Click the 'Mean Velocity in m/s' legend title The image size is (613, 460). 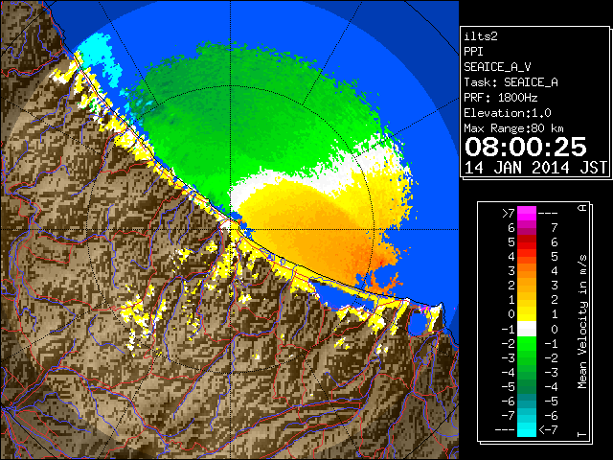pyautogui.click(x=582, y=322)
